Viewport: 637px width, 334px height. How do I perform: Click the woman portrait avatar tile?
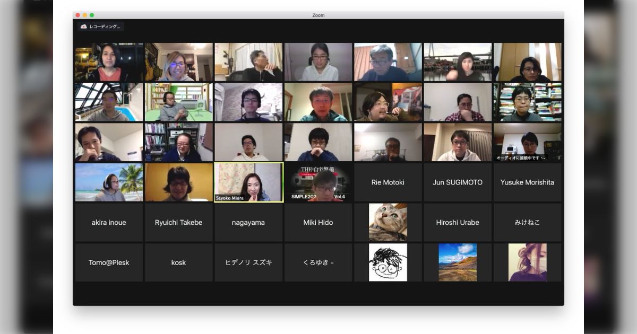click(x=528, y=262)
